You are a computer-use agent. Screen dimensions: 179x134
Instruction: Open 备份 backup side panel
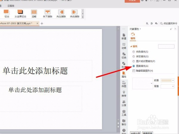[124, 122]
